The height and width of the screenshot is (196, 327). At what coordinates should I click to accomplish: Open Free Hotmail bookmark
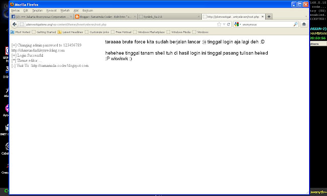click(122, 32)
